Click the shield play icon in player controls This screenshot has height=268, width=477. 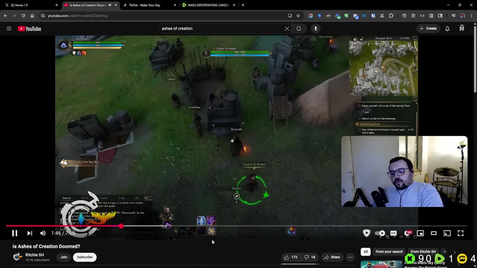(x=367, y=233)
